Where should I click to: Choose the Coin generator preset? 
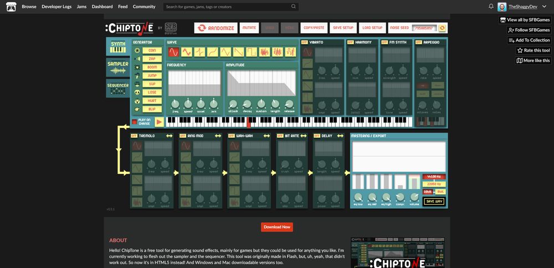point(152,50)
